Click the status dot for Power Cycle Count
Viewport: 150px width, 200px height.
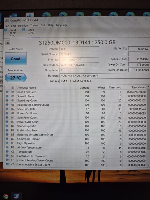coord(7,122)
